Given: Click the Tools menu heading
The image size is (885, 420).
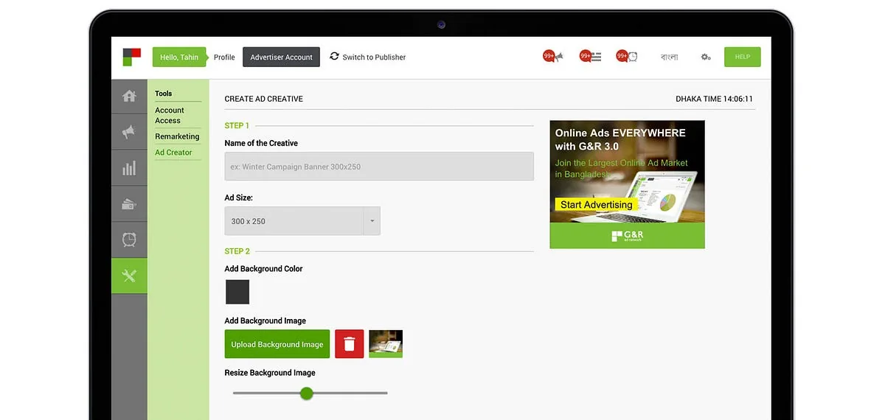Looking at the screenshot, I should tap(163, 94).
